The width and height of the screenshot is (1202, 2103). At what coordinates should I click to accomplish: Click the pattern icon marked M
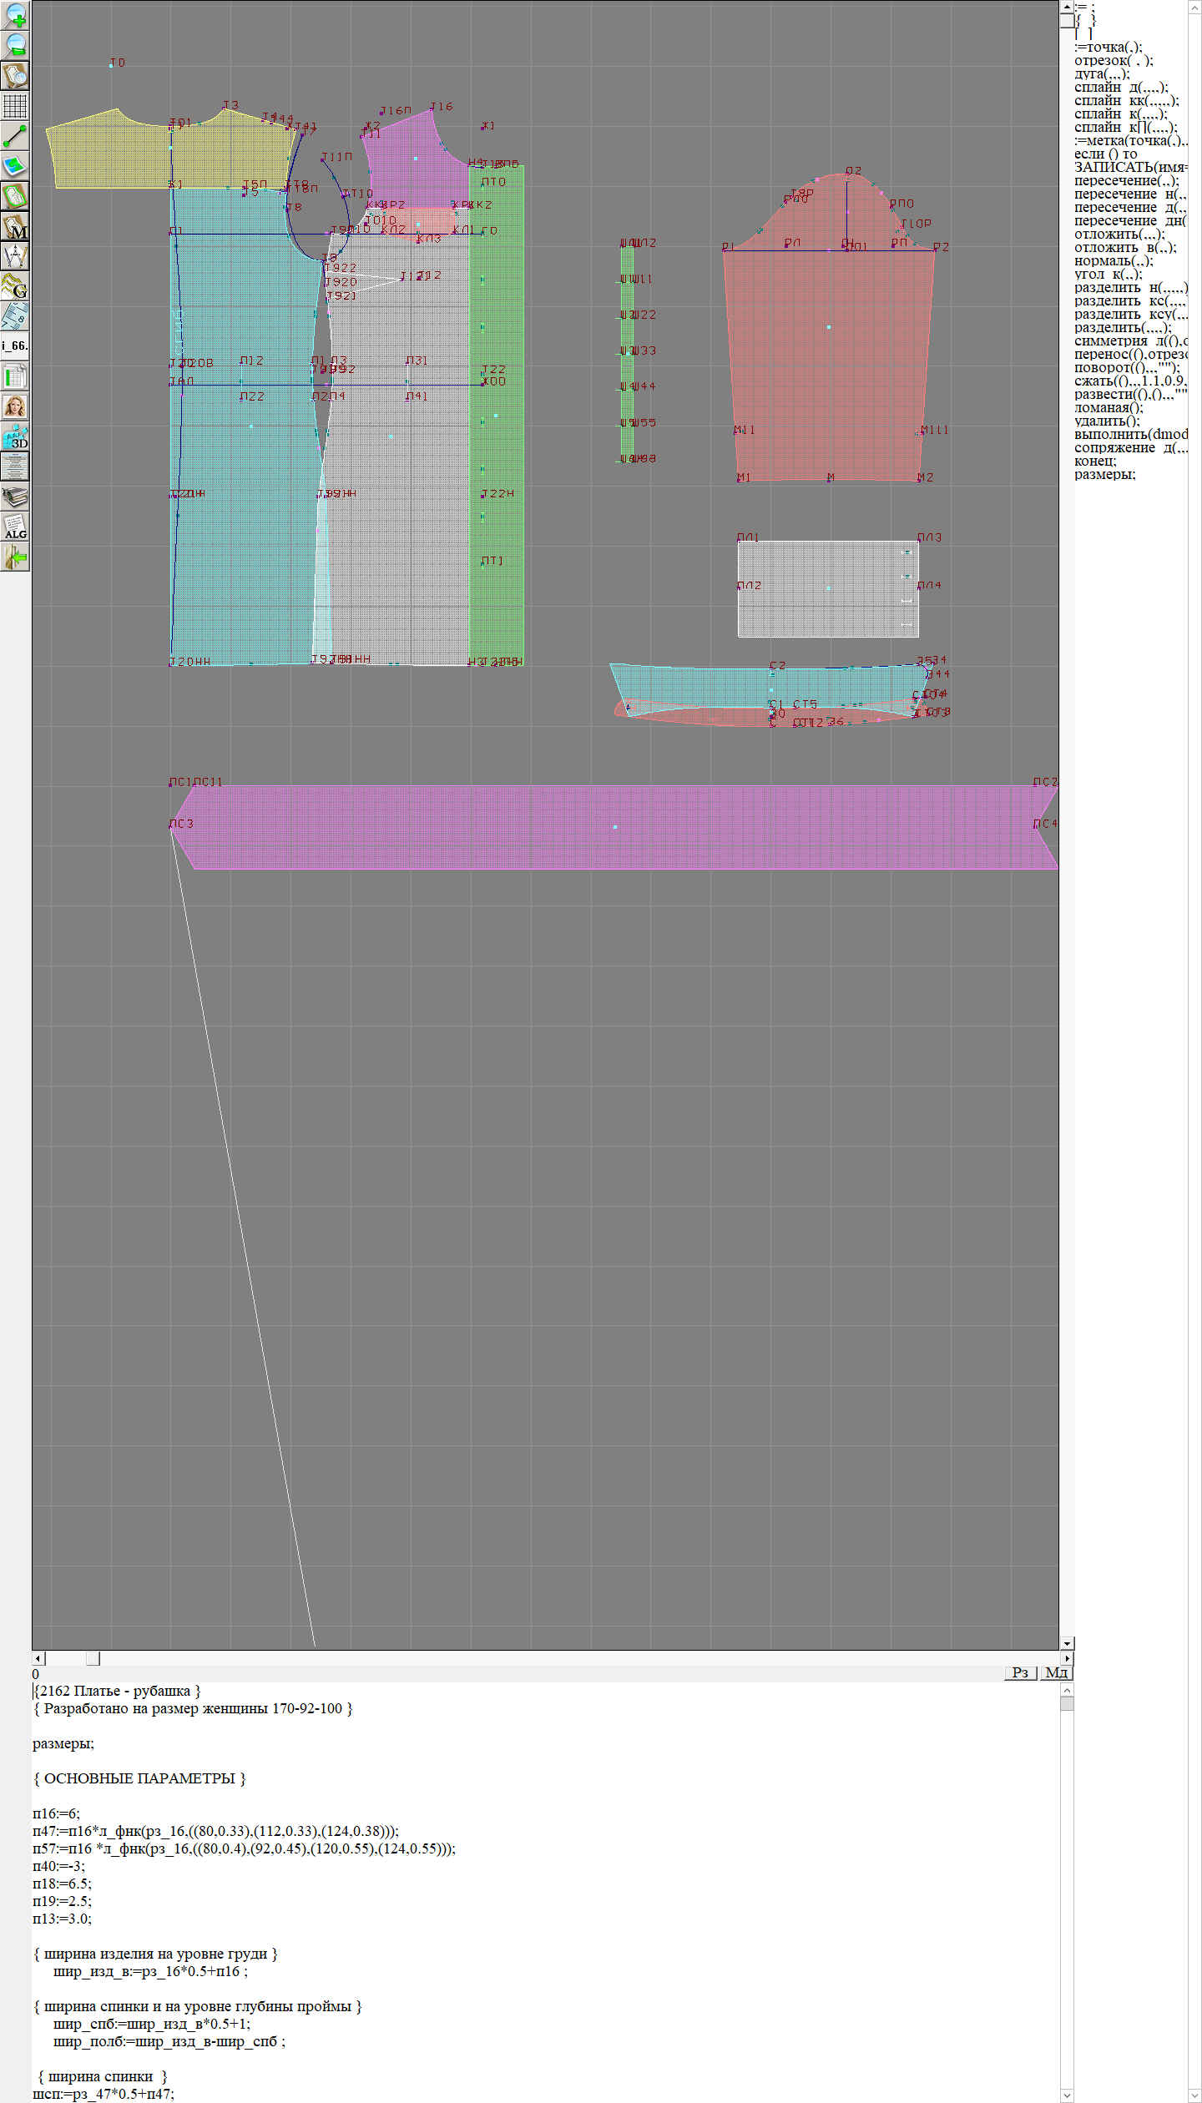click(x=15, y=226)
